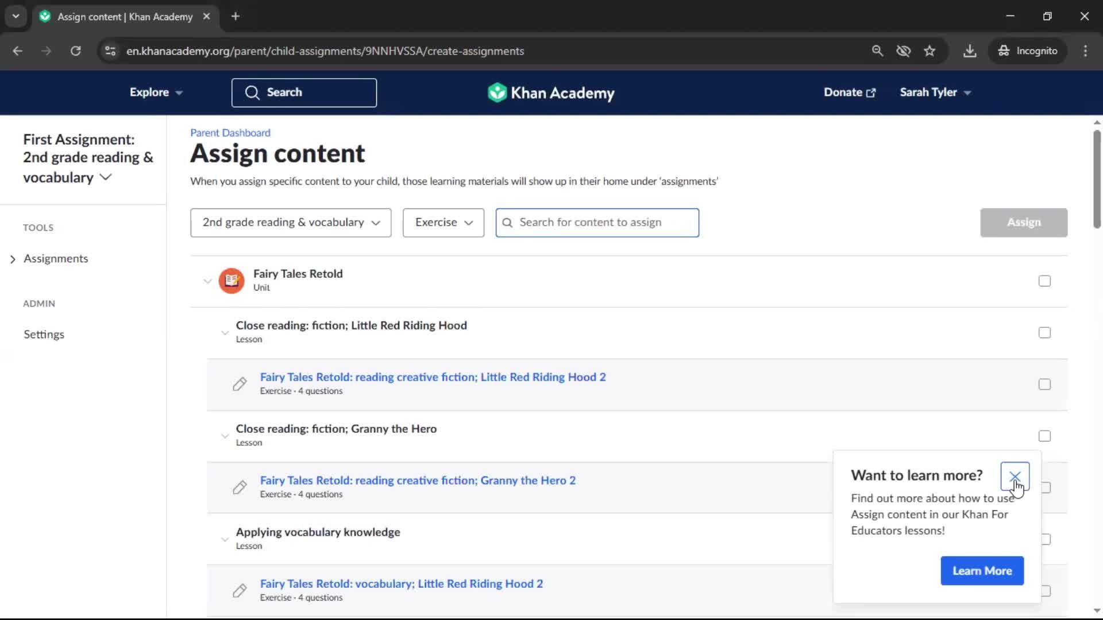The image size is (1103, 620).
Task: Go to the Parent Dashboard breadcrumb
Action: pos(230,133)
